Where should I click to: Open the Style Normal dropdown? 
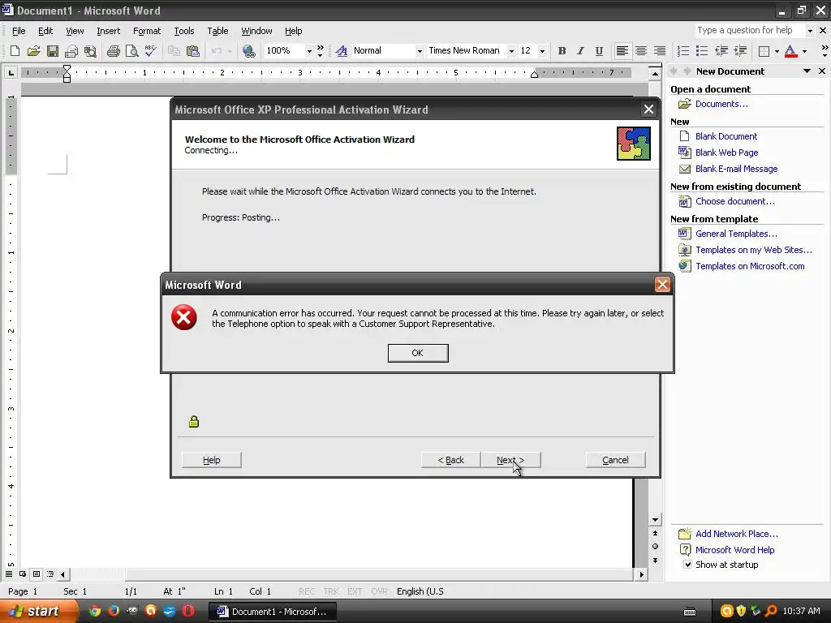(x=420, y=51)
